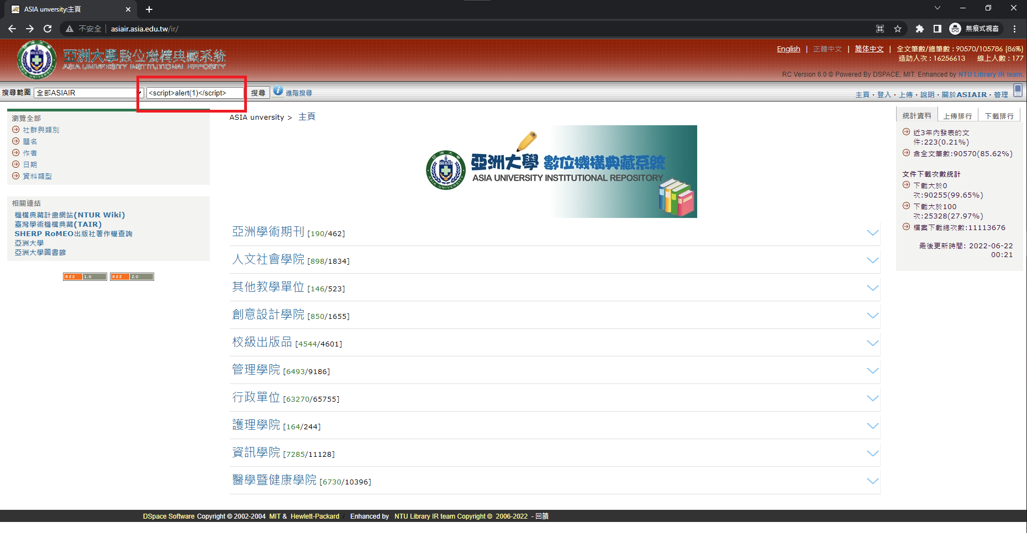Click the advanced search info icon
Viewport: 1027px width, 533px height.
point(278,91)
